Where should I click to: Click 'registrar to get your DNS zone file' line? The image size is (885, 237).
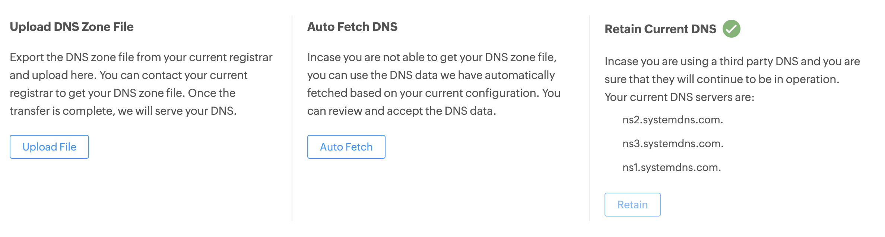click(123, 93)
